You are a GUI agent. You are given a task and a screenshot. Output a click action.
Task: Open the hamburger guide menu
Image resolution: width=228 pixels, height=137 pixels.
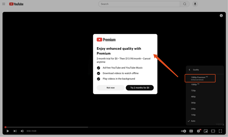(x=4, y=4)
